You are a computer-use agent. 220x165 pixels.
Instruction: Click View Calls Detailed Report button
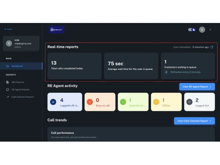click(x=194, y=121)
